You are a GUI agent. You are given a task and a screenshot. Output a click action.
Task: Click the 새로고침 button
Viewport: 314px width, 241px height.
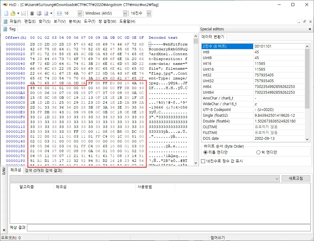pos(296,179)
